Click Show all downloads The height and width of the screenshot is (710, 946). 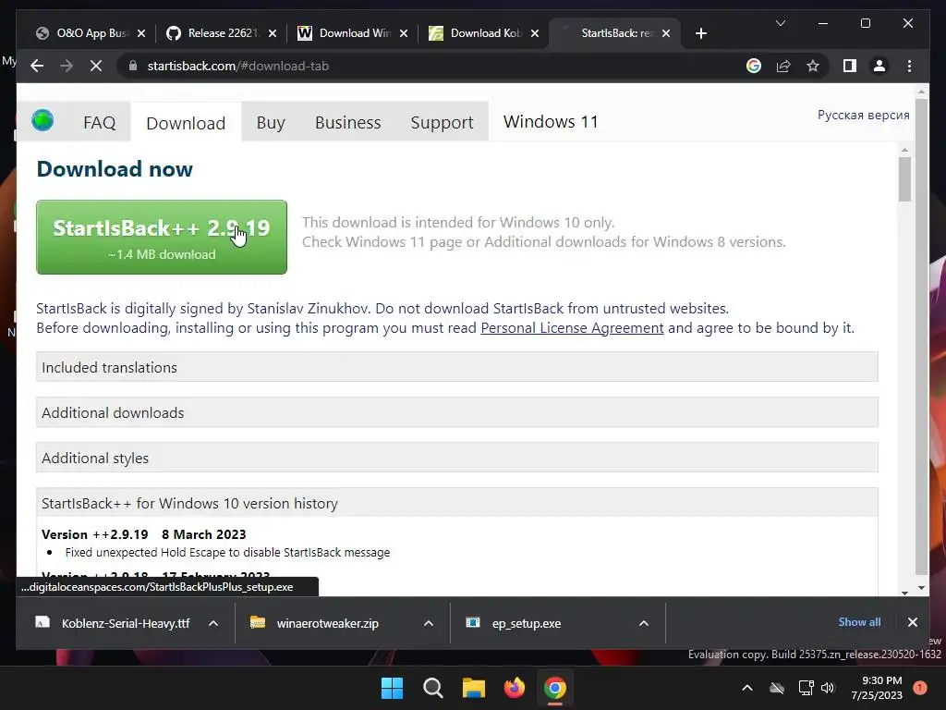859,622
